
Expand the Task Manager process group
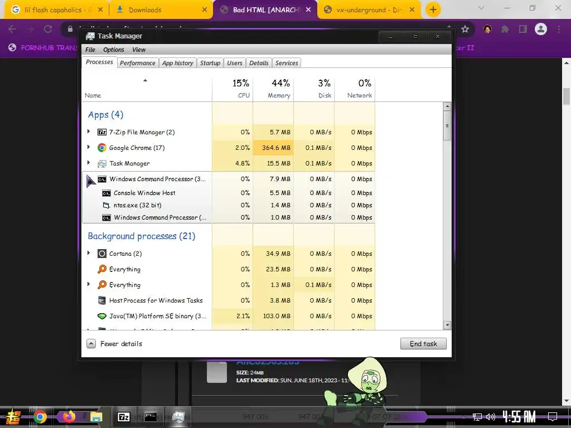tap(89, 163)
